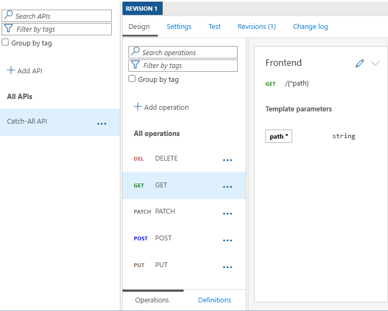Open the Revisions (1) tab
The image size is (388, 311).
[x=256, y=26]
